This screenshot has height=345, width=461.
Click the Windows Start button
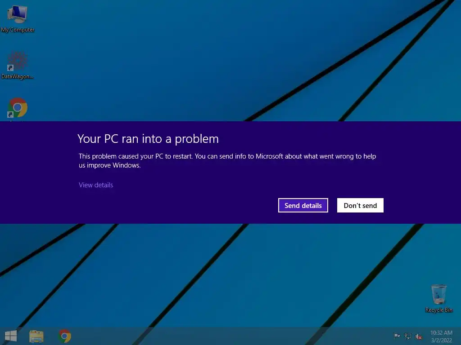pyautogui.click(x=11, y=336)
